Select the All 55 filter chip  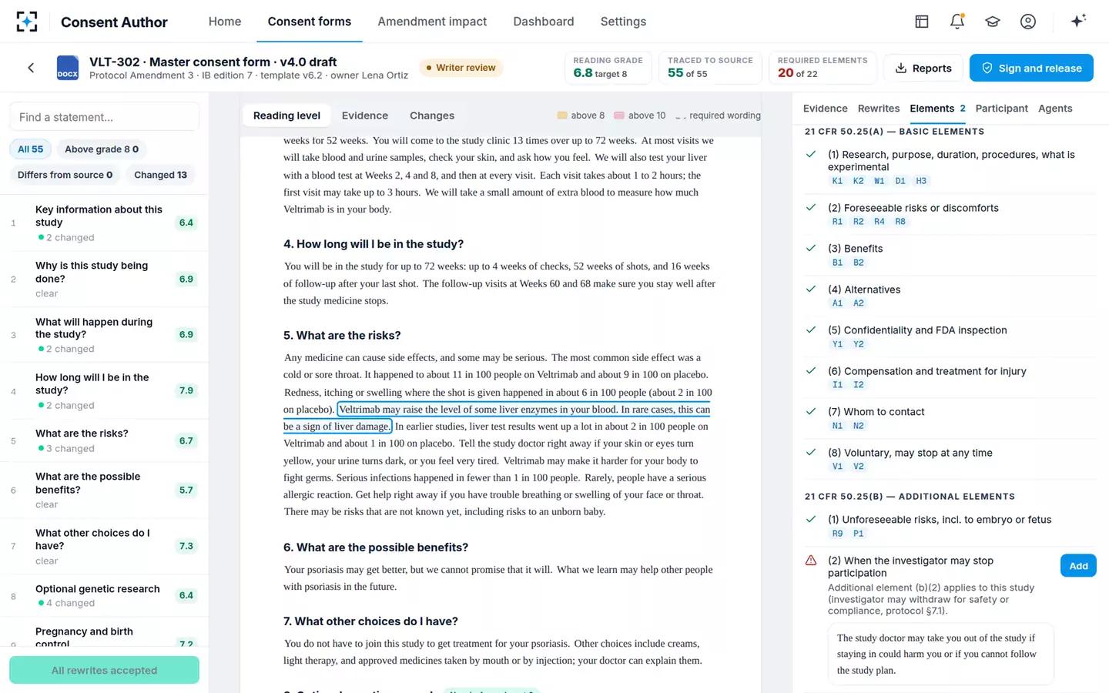[31, 149]
